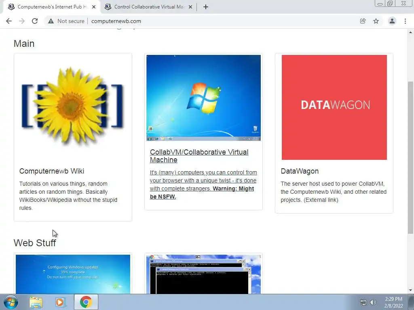This screenshot has height=310, width=414.
Task: Click the network tray icon
Action: [363, 302]
